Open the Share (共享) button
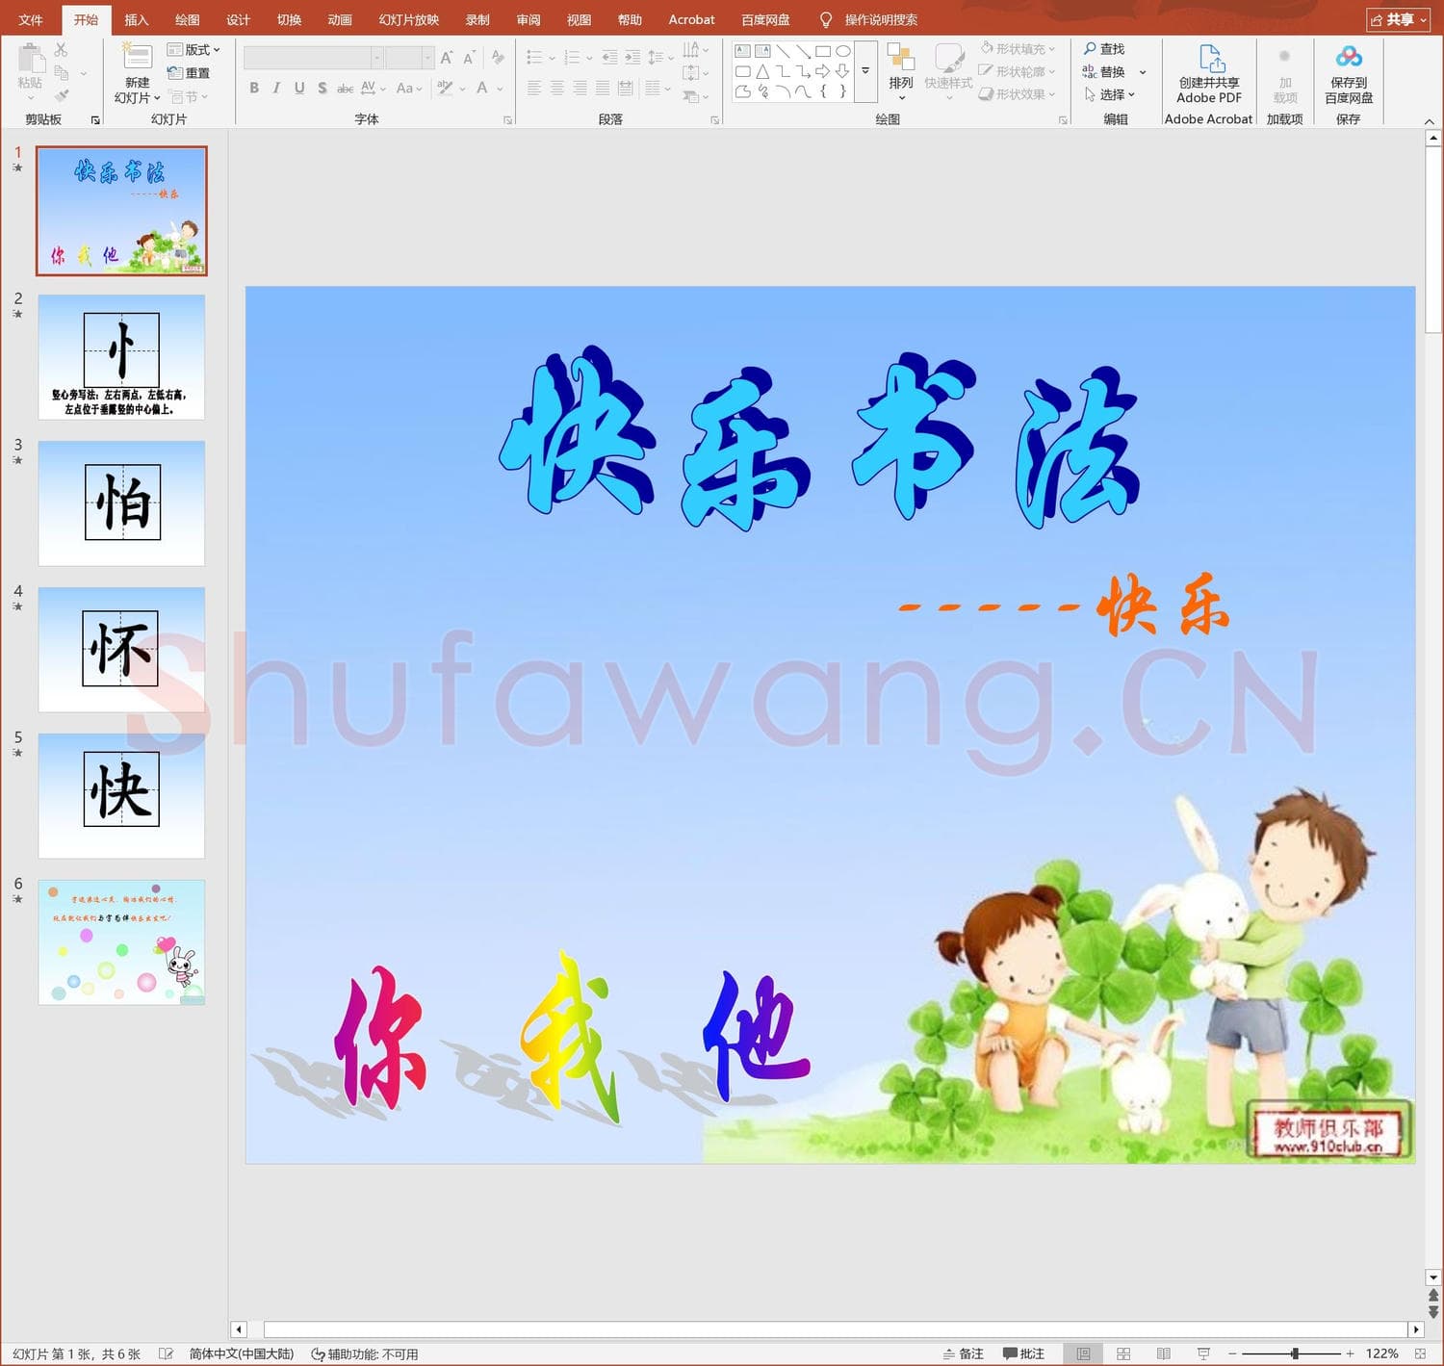The image size is (1444, 1366). click(1399, 19)
